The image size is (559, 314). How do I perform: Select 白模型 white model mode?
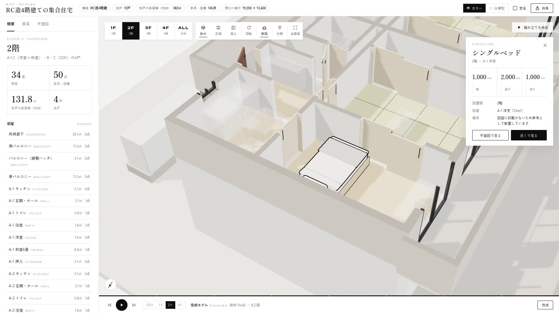pos(497,8)
